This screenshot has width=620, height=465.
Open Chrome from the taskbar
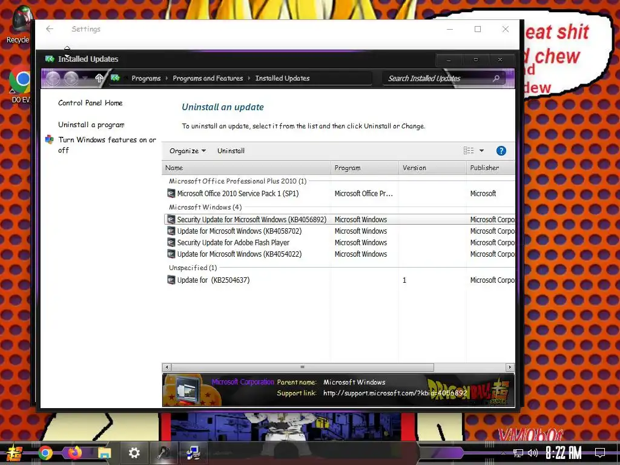pos(45,453)
